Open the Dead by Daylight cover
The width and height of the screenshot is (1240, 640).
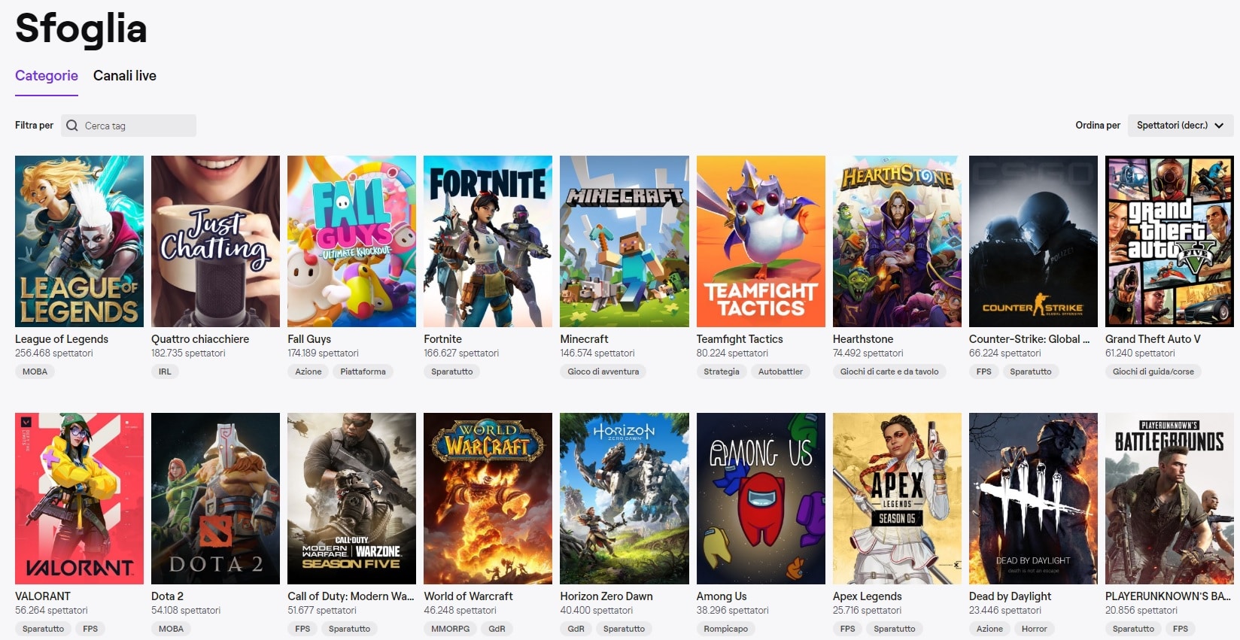point(1033,499)
